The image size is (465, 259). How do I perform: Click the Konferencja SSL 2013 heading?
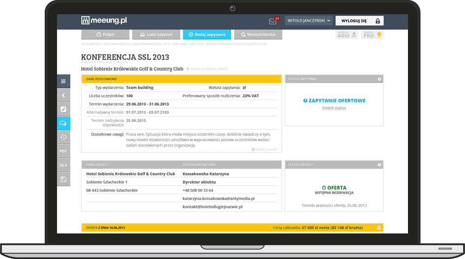[x=125, y=57]
